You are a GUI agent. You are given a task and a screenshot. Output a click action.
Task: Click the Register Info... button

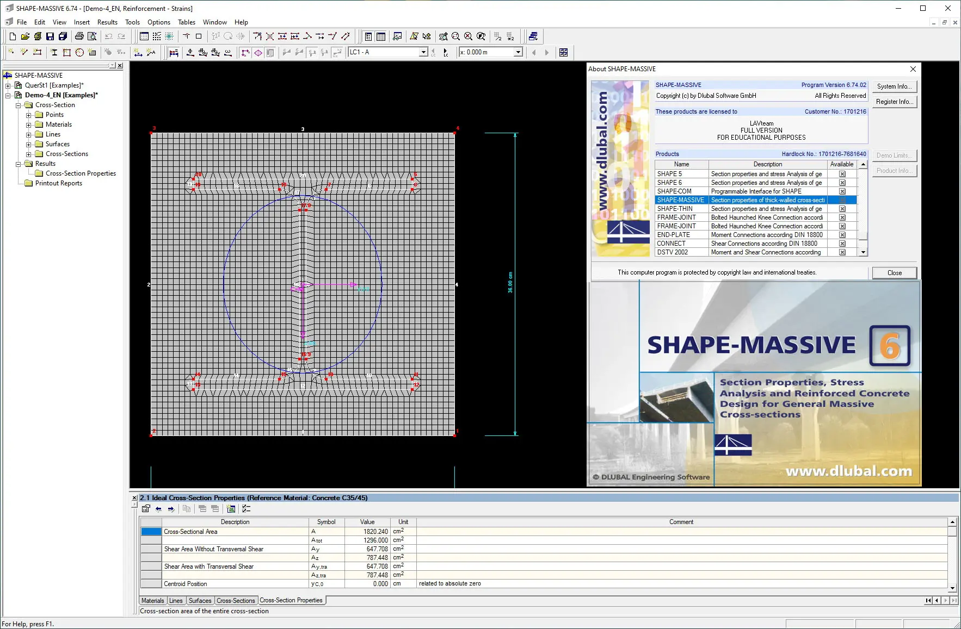click(894, 102)
